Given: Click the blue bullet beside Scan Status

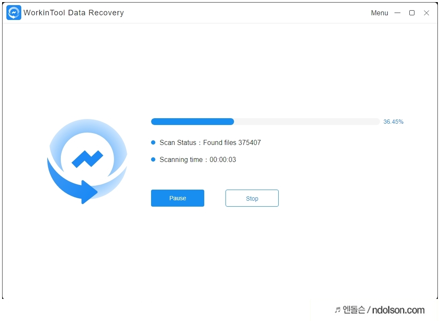Looking at the screenshot, I should coord(153,142).
